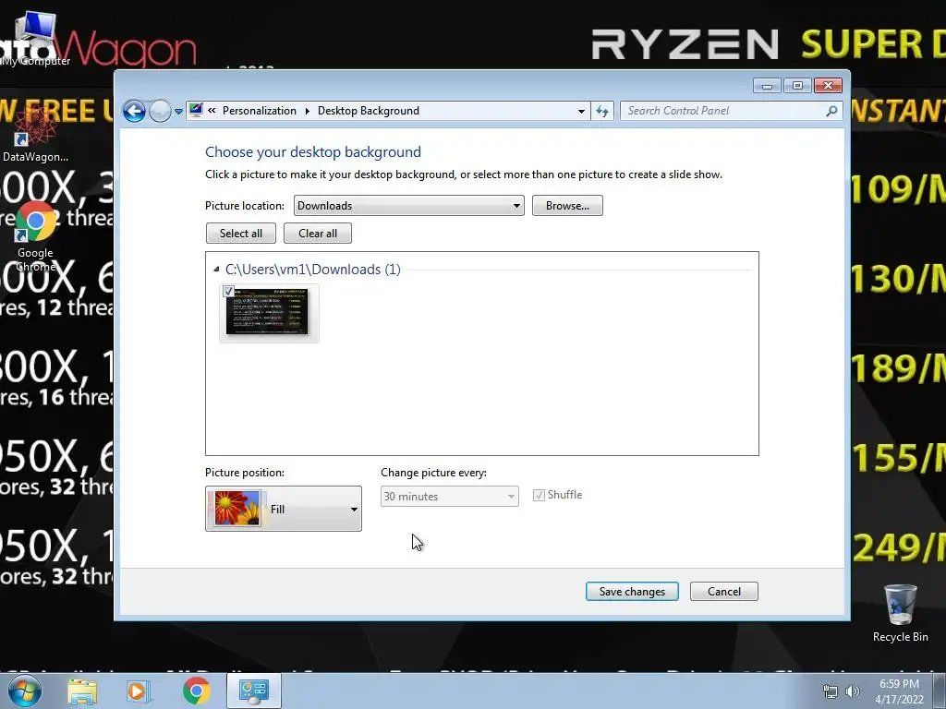Click the Browse... button
Screen dimensions: 946x709
point(567,206)
